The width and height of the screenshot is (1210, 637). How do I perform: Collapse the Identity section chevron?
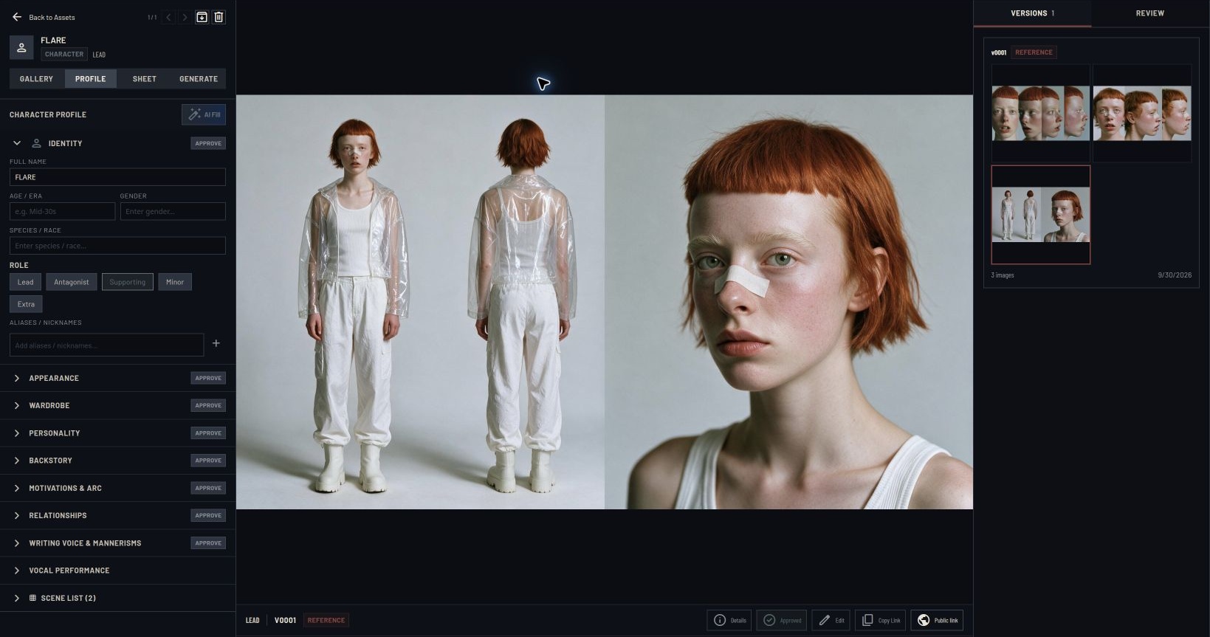click(17, 143)
